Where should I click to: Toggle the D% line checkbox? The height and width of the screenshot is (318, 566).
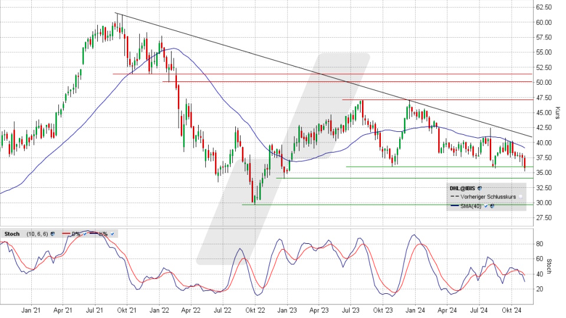point(85,234)
